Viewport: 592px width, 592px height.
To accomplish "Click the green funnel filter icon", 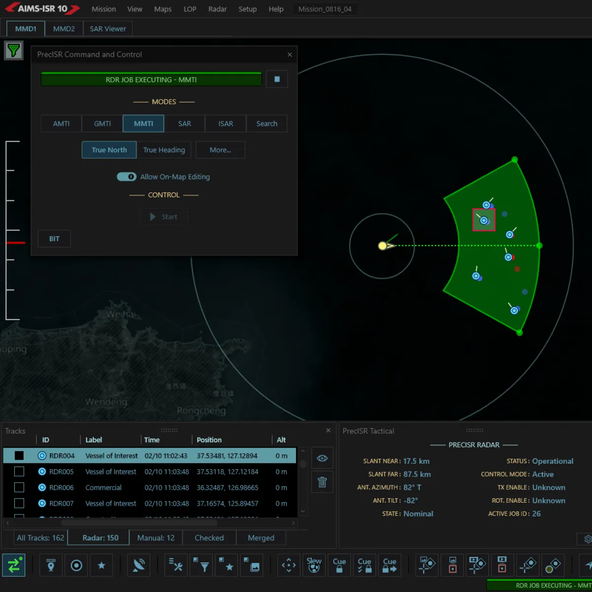I will tap(14, 50).
